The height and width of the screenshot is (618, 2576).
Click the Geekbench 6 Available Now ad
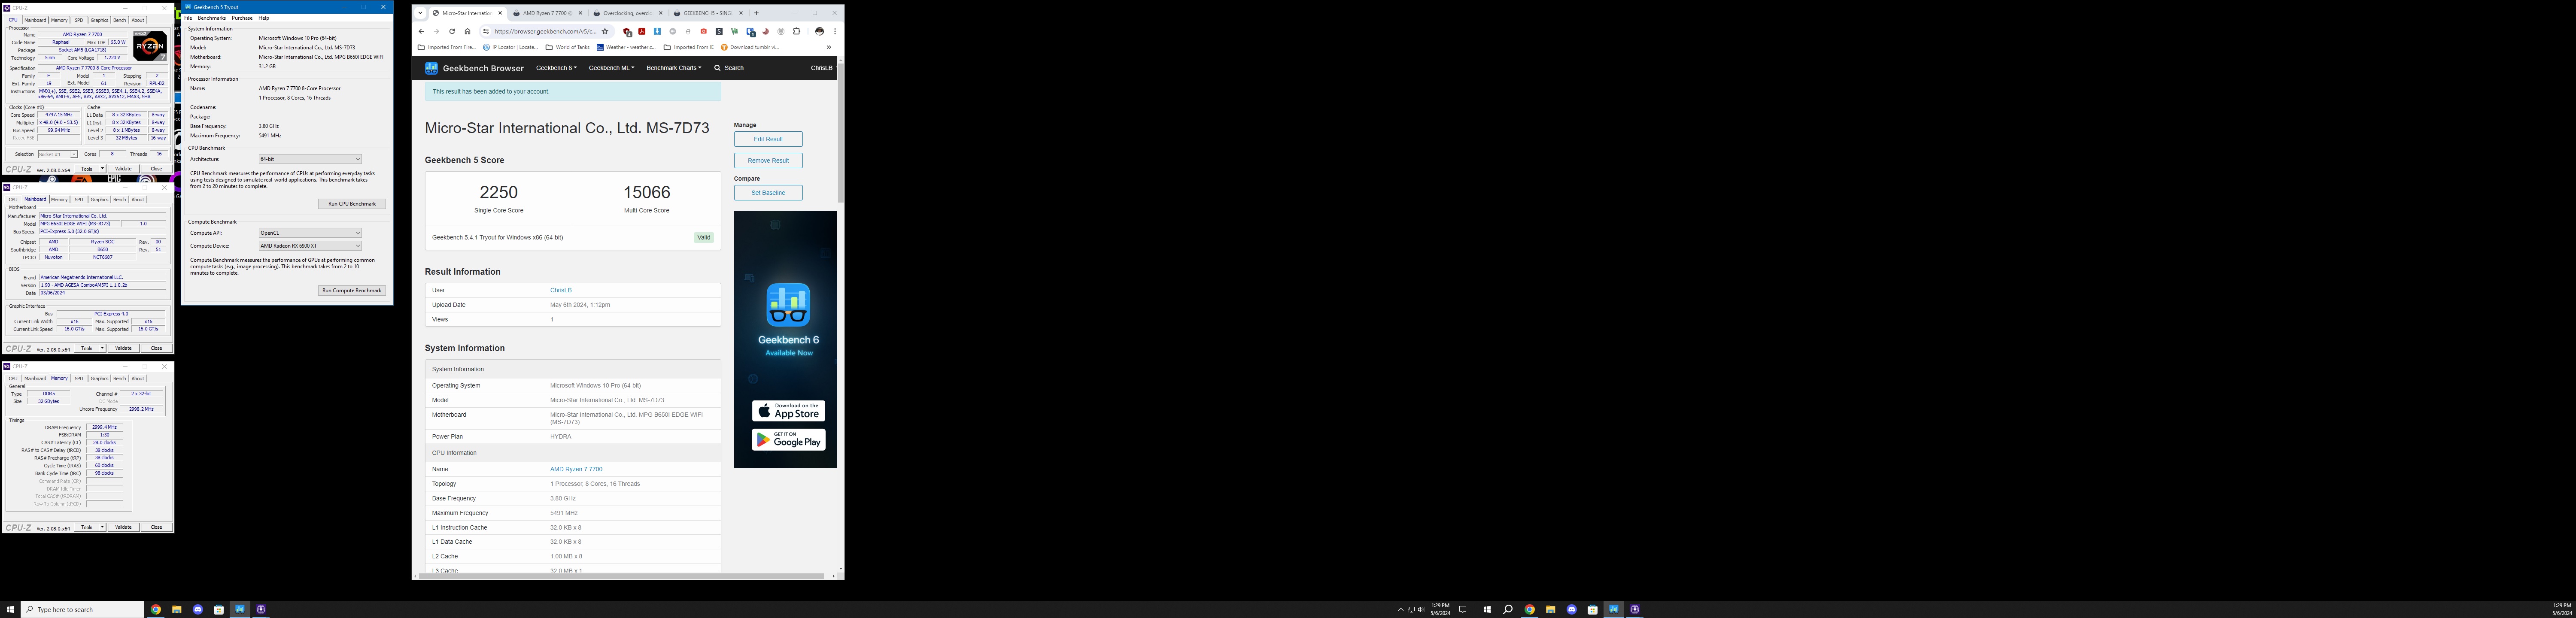pos(786,339)
